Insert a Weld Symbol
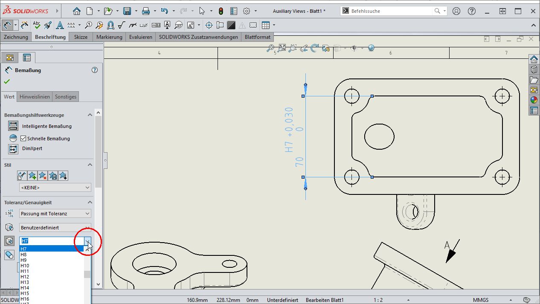The width and height of the screenshot is (540, 304). [133, 25]
